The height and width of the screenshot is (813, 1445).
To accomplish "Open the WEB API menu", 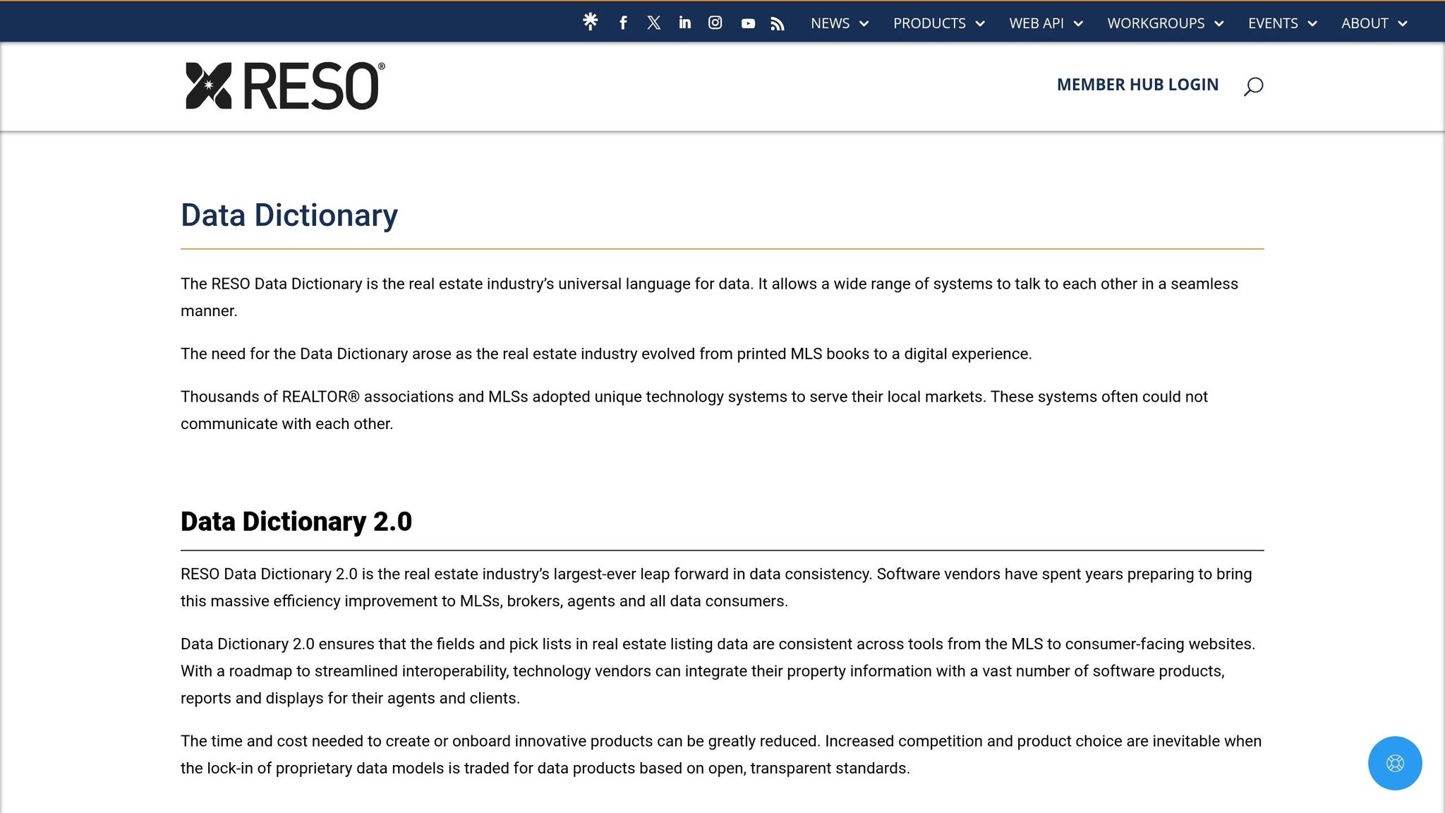I will pos(1036,23).
